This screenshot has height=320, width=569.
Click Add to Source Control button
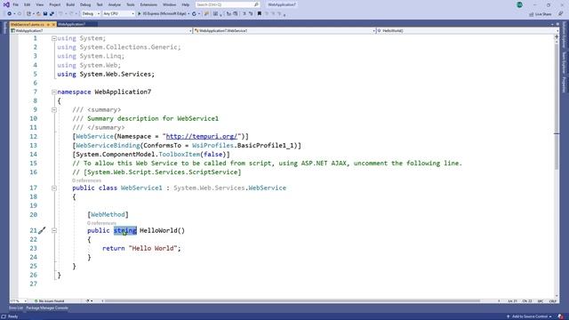pyautogui.click(x=530, y=316)
